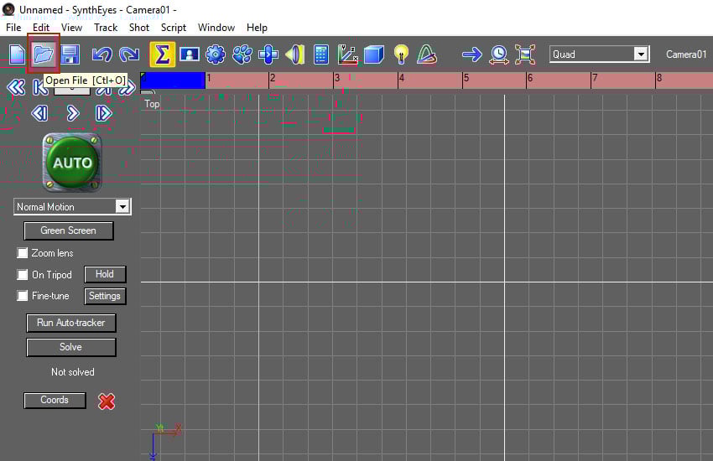Open the Solver calculator panel icon
The width and height of the screenshot is (713, 461).
[x=321, y=54]
